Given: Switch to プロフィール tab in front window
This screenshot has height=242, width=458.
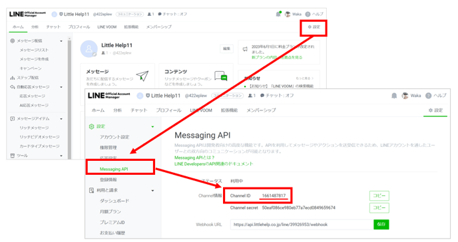Looking at the screenshot, I should [x=168, y=110].
